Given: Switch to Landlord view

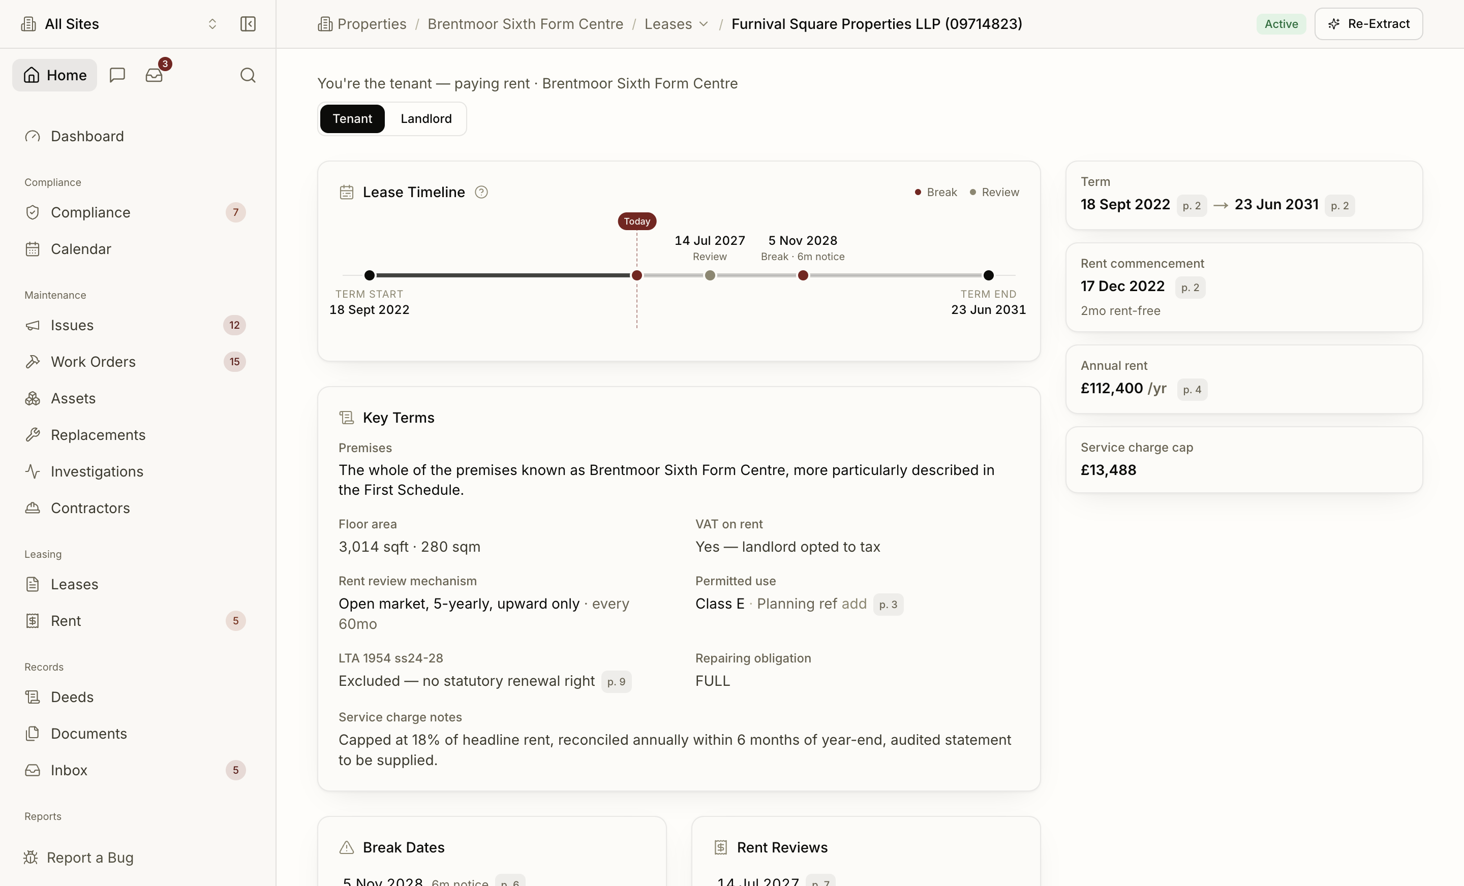Looking at the screenshot, I should click(426, 118).
